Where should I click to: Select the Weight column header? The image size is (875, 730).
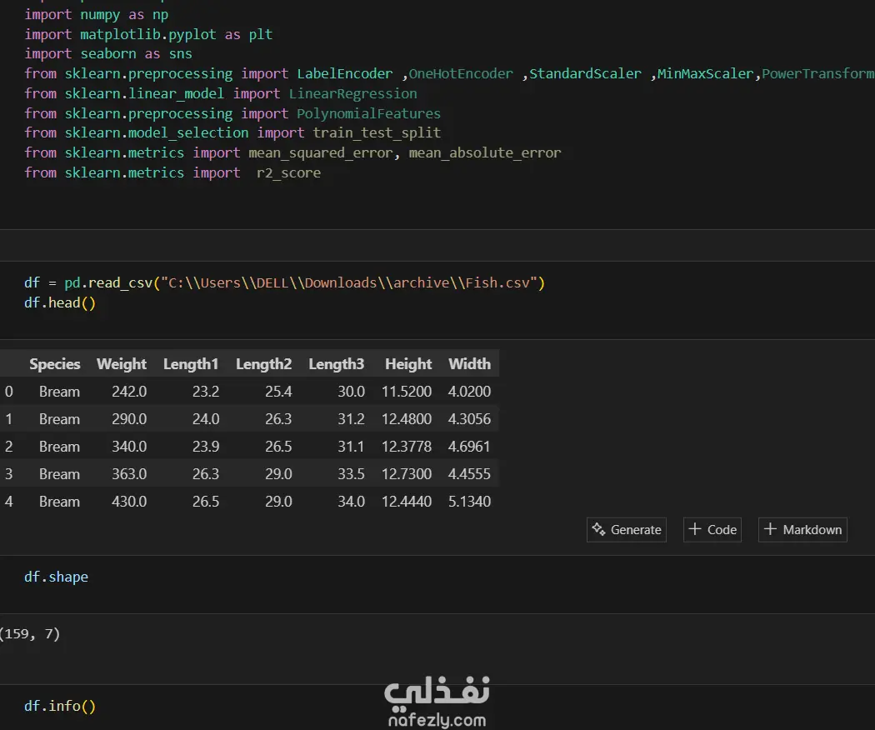(122, 364)
